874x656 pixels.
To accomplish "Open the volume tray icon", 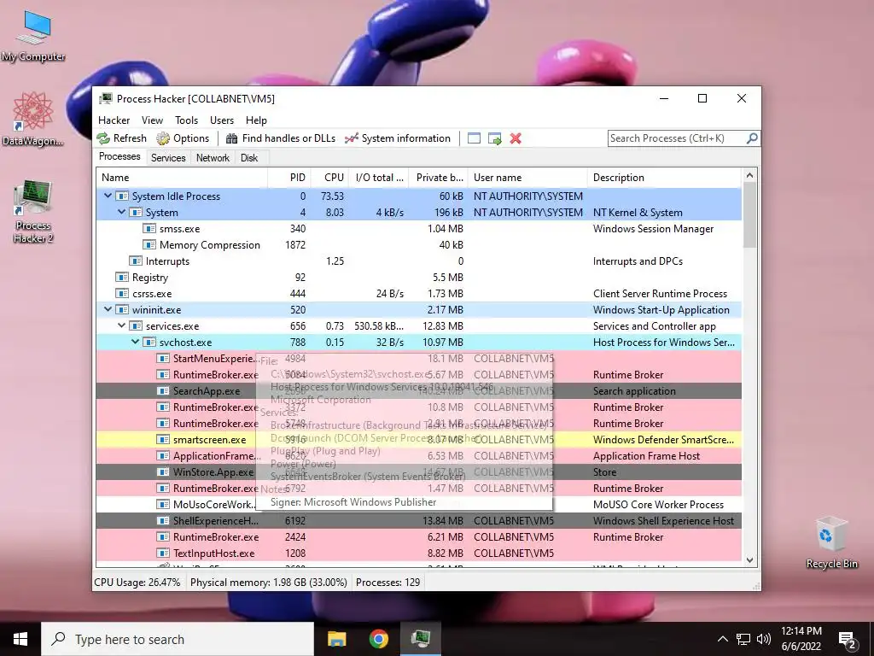I will click(764, 639).
